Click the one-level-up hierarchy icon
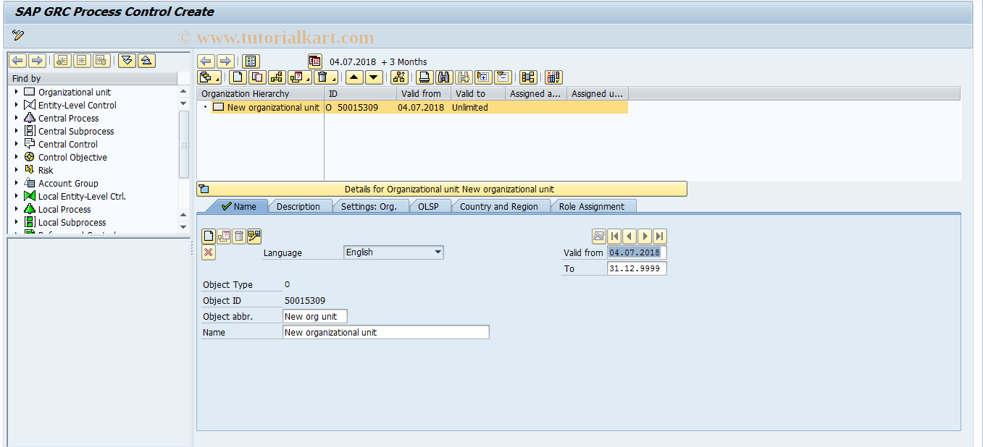 coord(398,77)
